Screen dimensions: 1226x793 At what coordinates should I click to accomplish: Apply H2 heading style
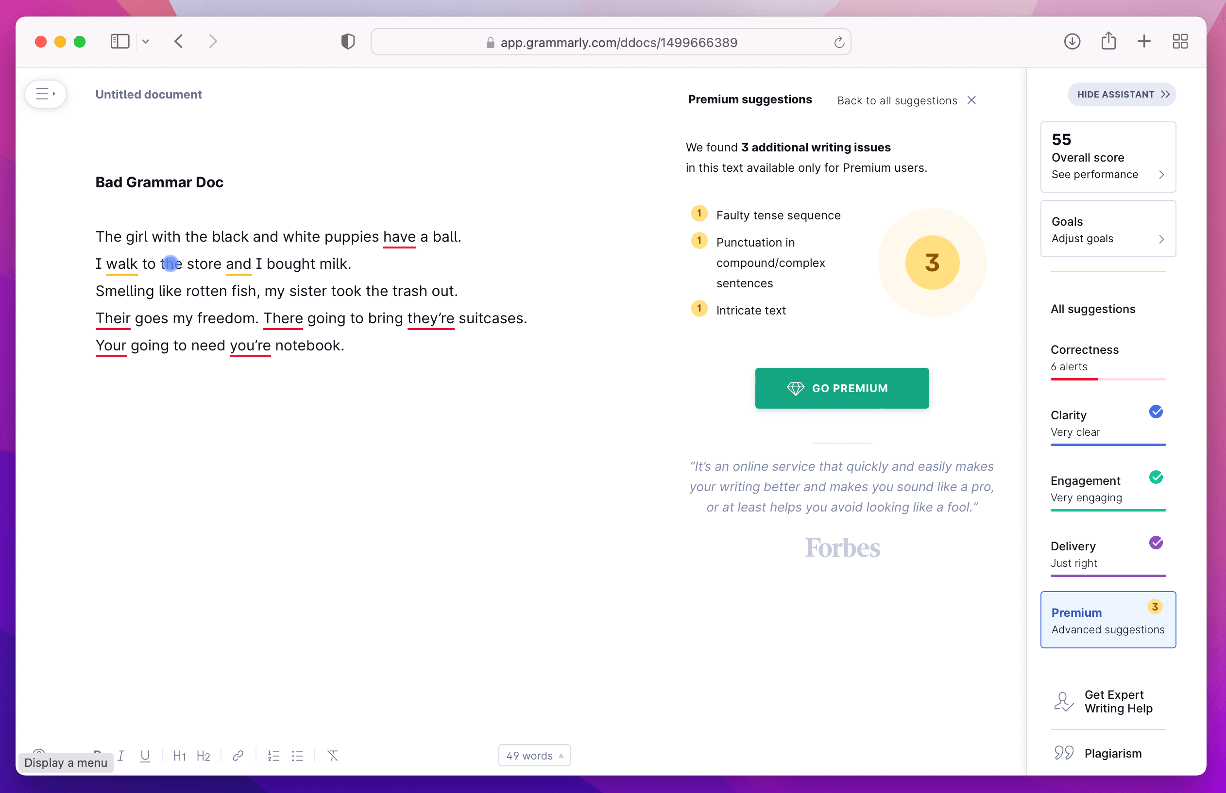pos(204,756)
